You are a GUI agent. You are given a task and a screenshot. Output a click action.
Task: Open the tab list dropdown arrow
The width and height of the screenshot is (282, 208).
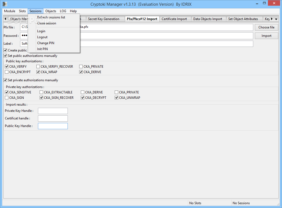pyautogui.click(x=276, y=19)
